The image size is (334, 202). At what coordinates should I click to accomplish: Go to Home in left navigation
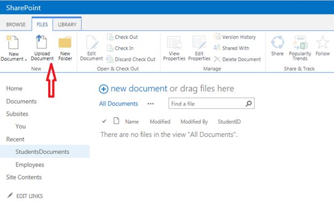14,88
